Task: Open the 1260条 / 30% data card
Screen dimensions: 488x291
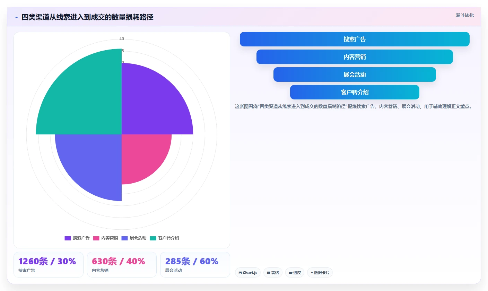Action: (49, 265)
